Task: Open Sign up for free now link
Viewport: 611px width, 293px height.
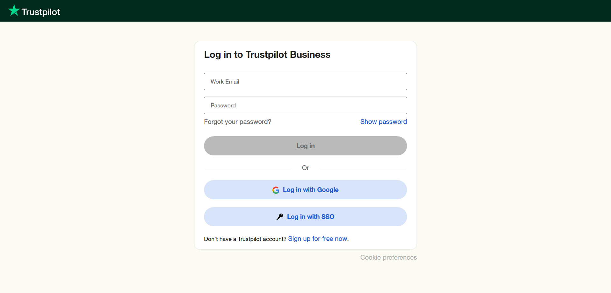Action: tap(318, 239)
